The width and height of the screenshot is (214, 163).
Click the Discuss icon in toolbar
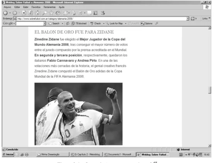(x=89, y=13)
